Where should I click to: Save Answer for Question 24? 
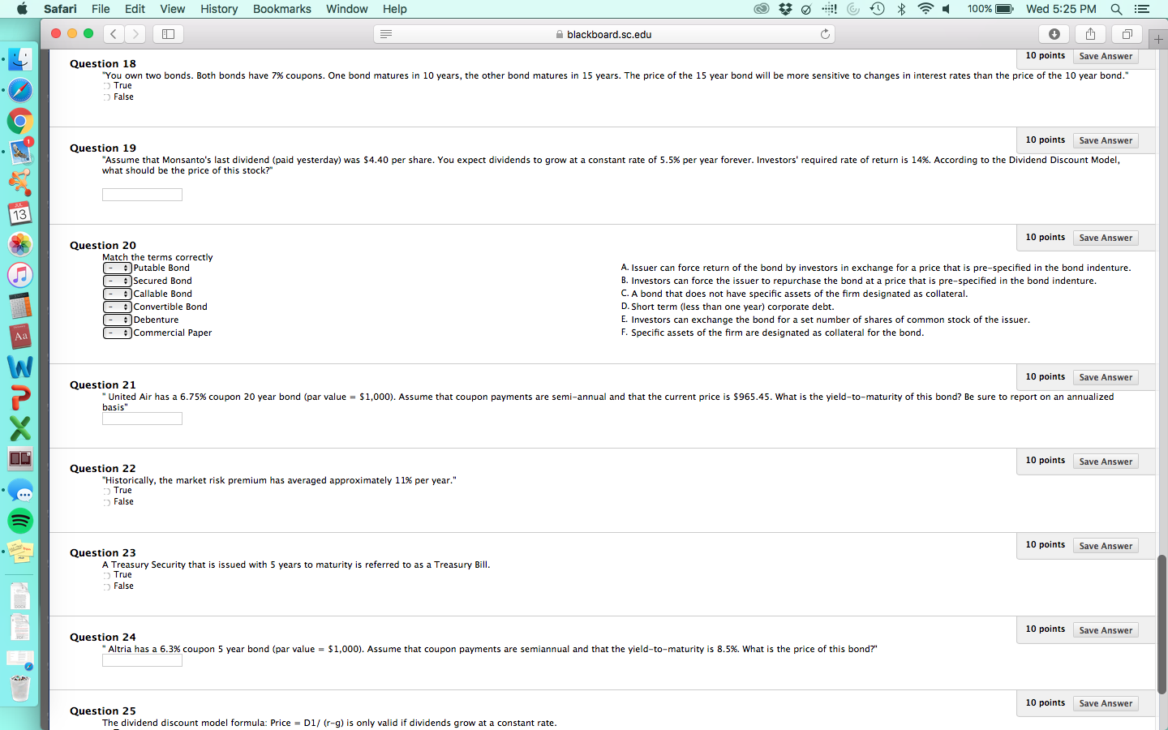1106,630
